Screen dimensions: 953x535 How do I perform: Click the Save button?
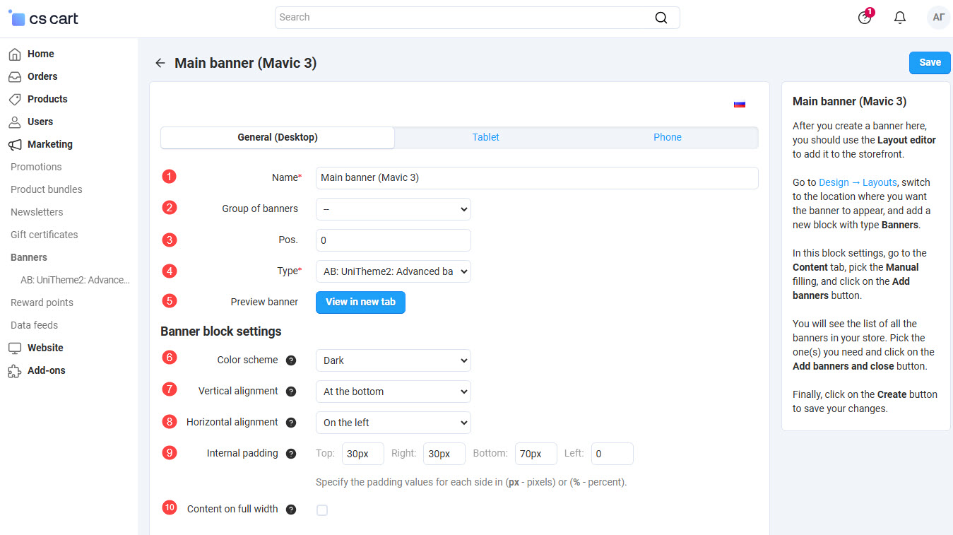click(x=930, y=62)
